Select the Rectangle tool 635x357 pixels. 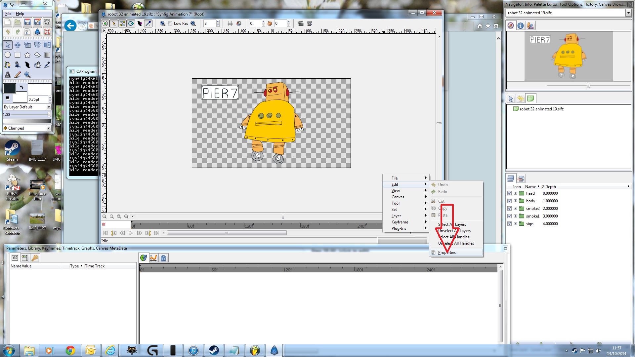pos(18,55)
